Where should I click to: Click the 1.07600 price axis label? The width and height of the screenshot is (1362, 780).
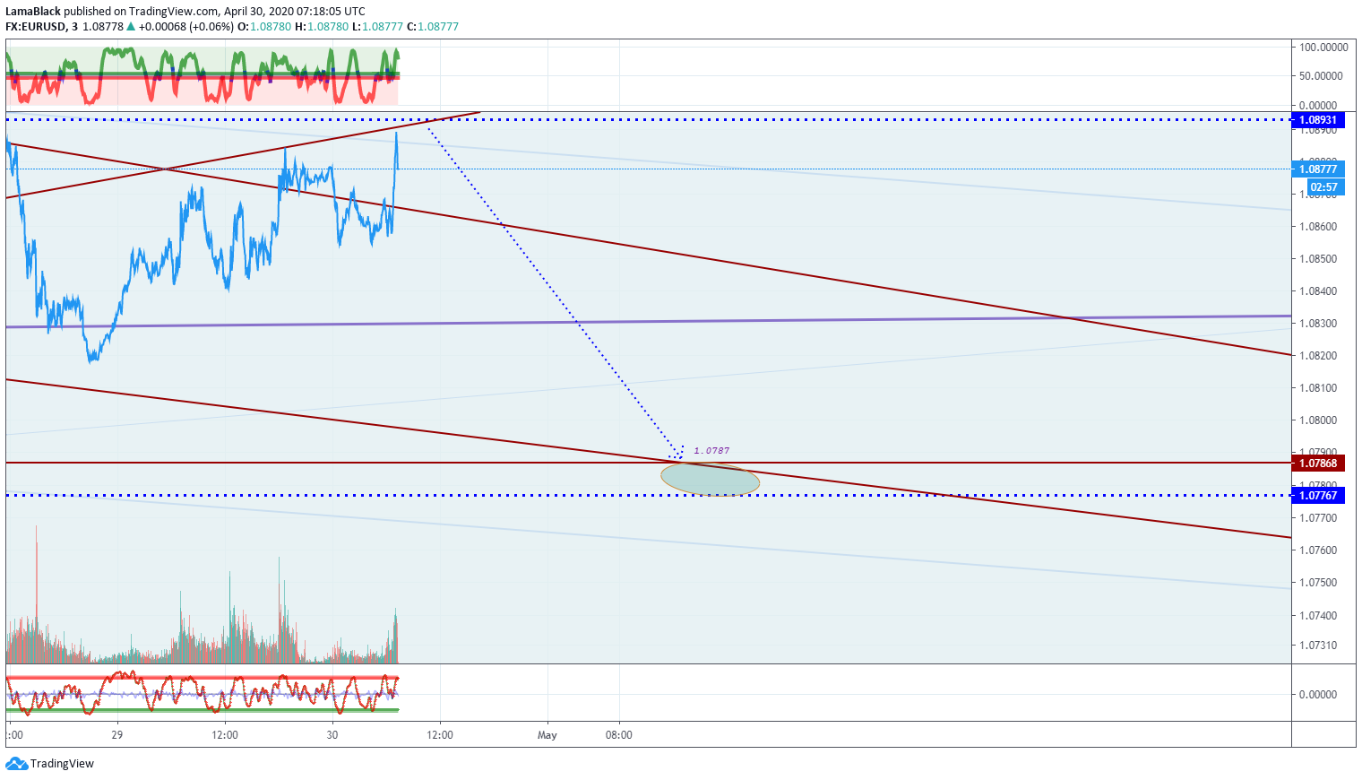(x=1318, y=550)
